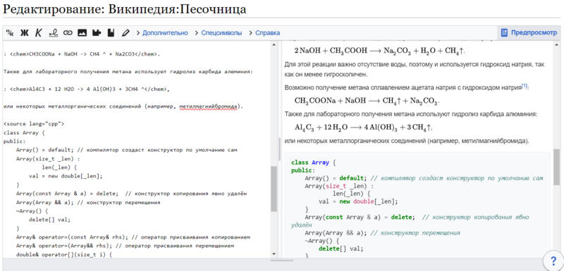
Task: Click the Al4C3 chem formula line in editor
Action: (86, 89)
